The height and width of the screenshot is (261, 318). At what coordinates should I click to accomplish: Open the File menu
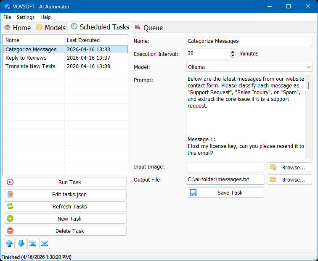(x=7, y=17)
